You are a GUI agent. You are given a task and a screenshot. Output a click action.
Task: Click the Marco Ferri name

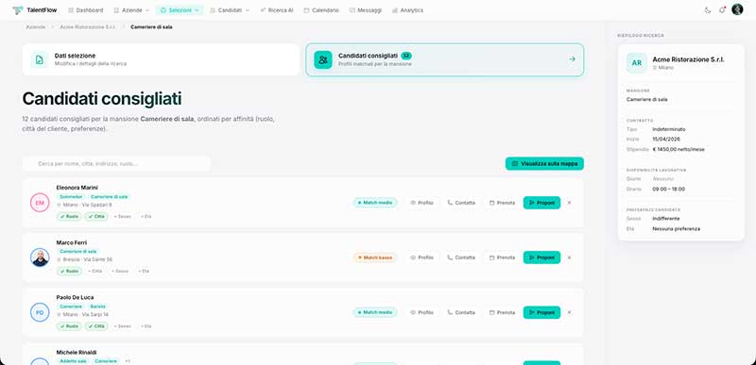click(x=72, y=242)
